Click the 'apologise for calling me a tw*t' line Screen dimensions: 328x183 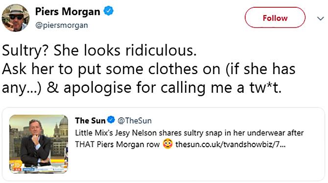tap(172, 88)
